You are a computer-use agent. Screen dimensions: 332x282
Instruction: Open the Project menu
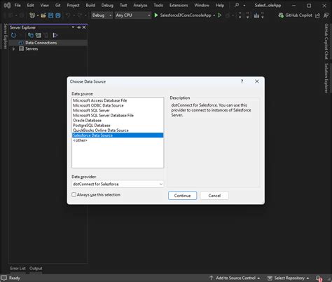point(73,5)
